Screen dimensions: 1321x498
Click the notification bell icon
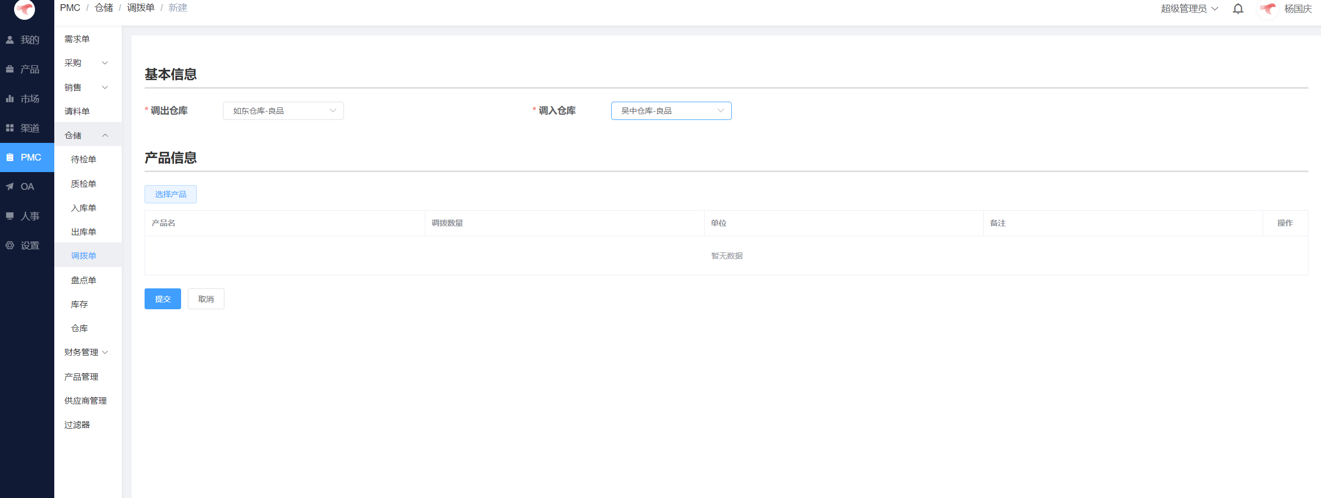point(1237,9)
